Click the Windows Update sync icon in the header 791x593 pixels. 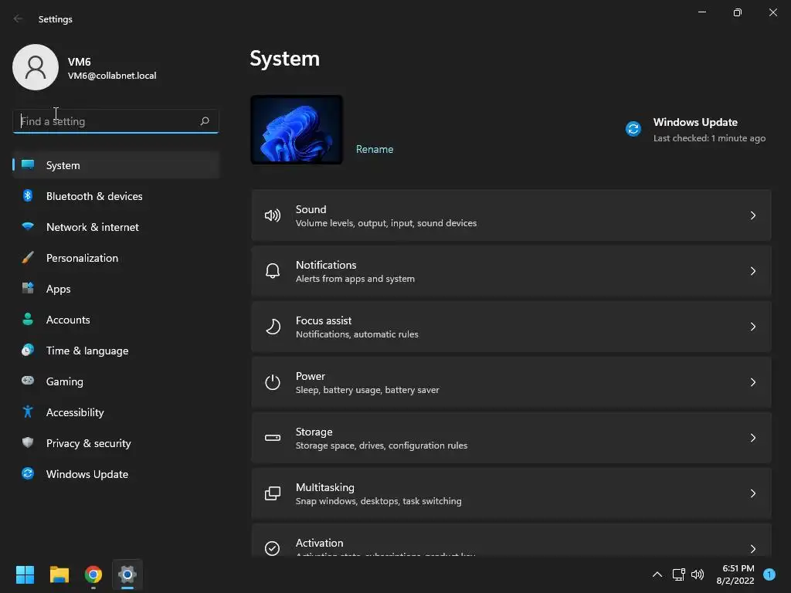633,129
